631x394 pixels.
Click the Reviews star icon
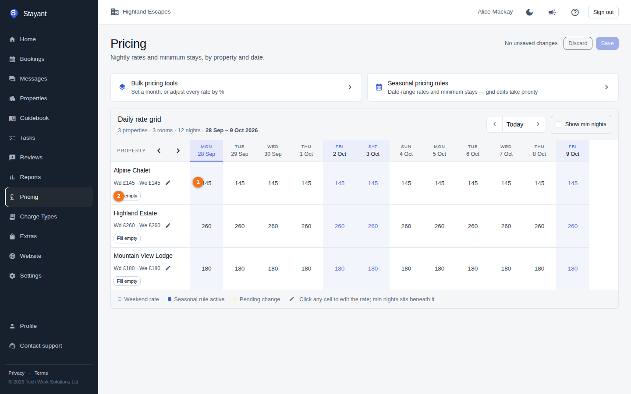pyautogui.click(x=12, y=158)
